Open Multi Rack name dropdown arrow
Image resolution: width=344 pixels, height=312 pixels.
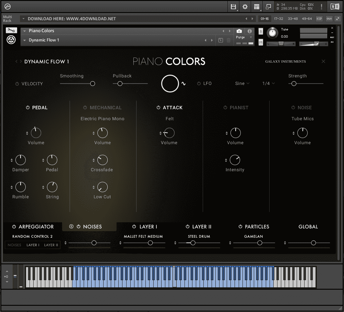[23, 18]
